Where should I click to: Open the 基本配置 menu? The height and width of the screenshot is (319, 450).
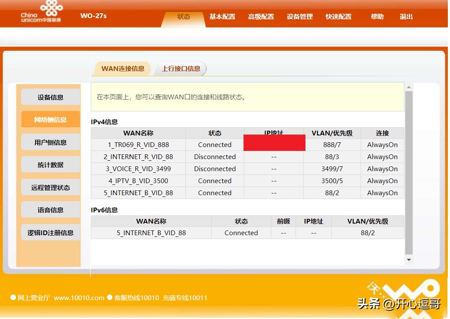coord(222,16)
